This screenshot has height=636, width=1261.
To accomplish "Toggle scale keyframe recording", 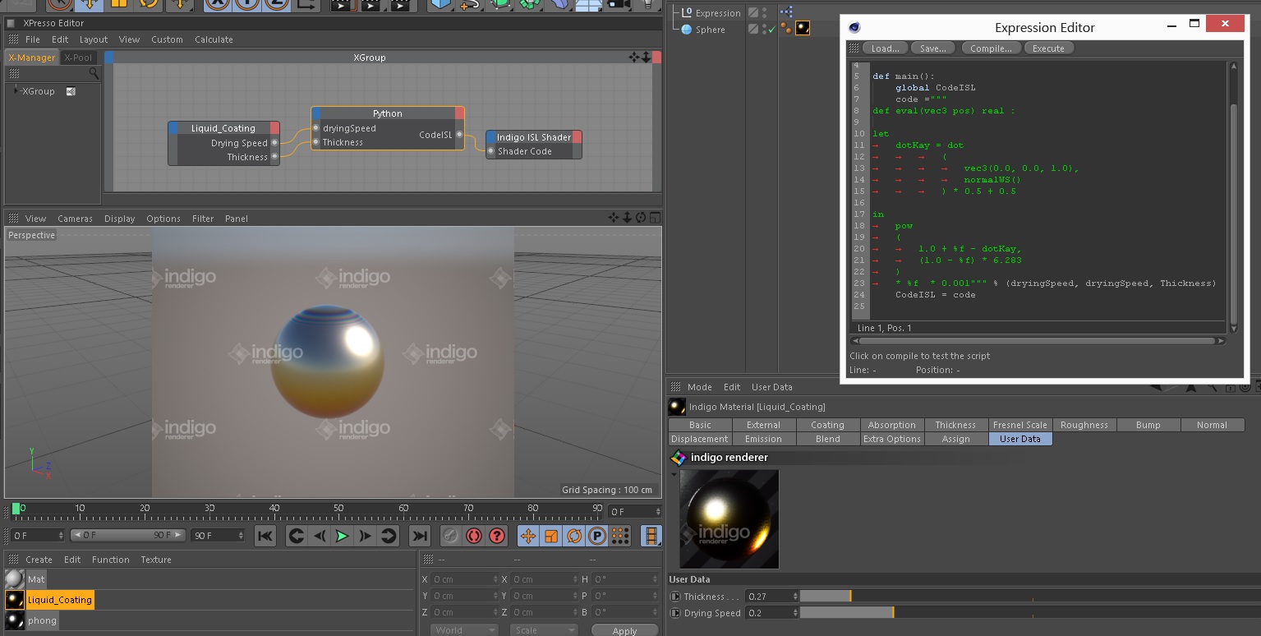I will (551, 537).
